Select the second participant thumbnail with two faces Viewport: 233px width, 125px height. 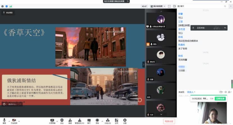point(161,38)
